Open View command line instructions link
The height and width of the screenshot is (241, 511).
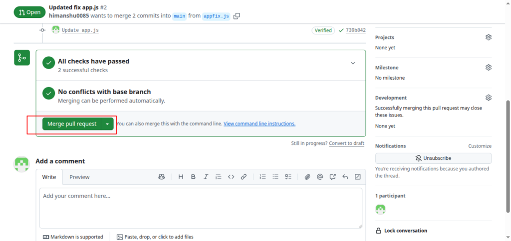tap(259, 124)
